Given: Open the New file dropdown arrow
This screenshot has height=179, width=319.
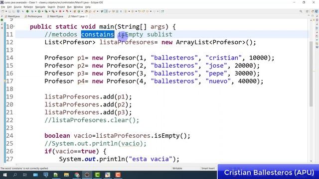Looking at the screenshot, I should [6, 11].
